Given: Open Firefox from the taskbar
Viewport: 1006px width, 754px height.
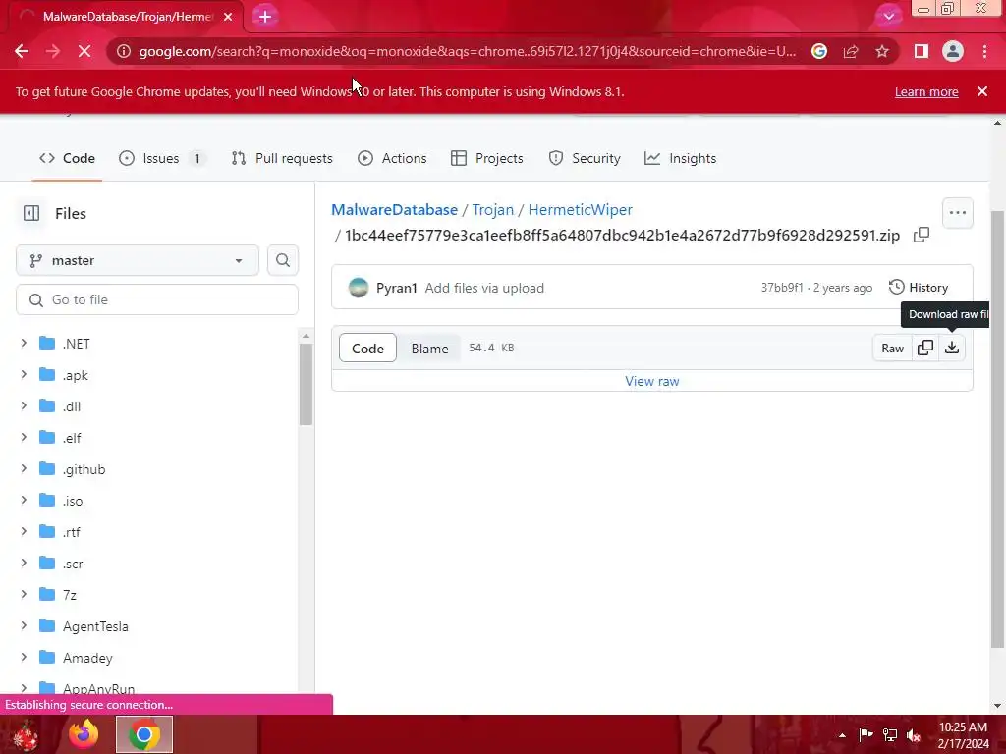Looking at the screenshot, I should pyautogui.click(x=84, y=734).
